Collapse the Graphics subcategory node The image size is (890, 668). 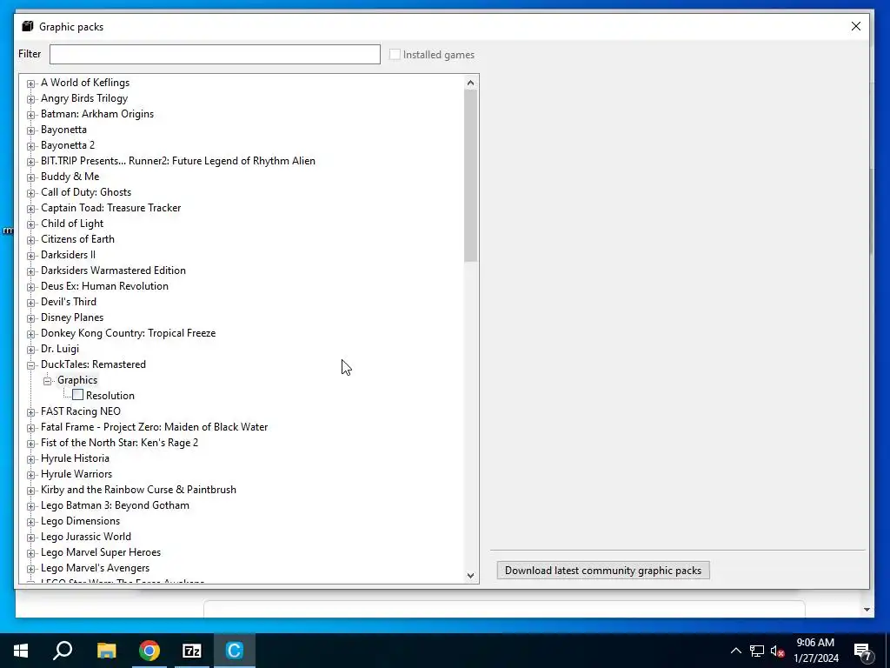pyautogui.click(x=48, y=381)
